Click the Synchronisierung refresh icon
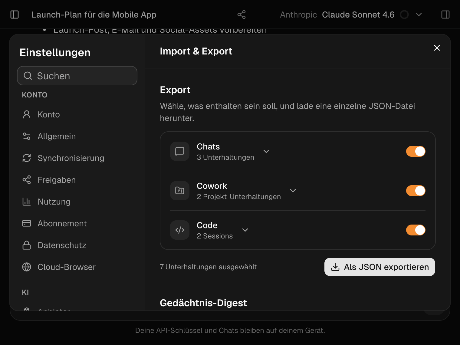This screenshot has width=460, height=345. pyautogui.click(x=27, y=158)
